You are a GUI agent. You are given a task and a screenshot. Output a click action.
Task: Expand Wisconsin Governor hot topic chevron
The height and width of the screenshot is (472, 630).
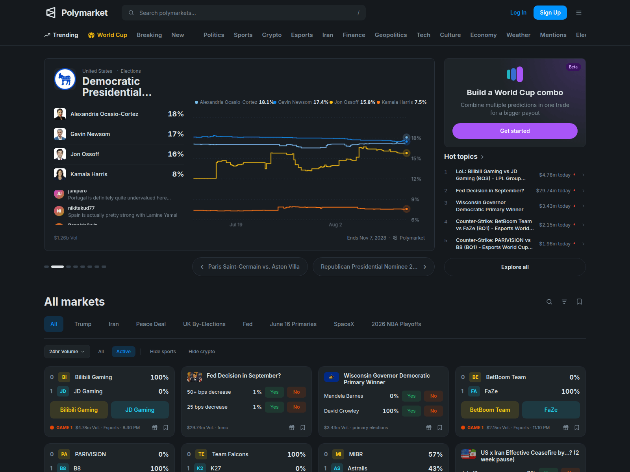pyautogui.click(x=584, y=206)
